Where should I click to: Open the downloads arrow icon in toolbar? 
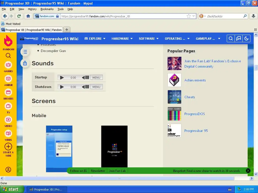[253, 16]
